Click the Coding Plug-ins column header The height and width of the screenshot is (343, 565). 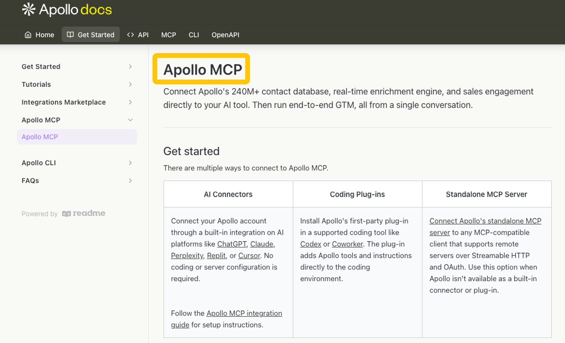click(357, 194)
